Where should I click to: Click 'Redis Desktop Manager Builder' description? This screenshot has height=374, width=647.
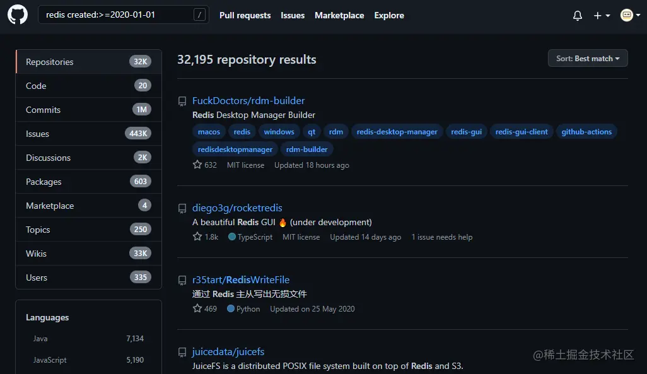click(254, 115)
